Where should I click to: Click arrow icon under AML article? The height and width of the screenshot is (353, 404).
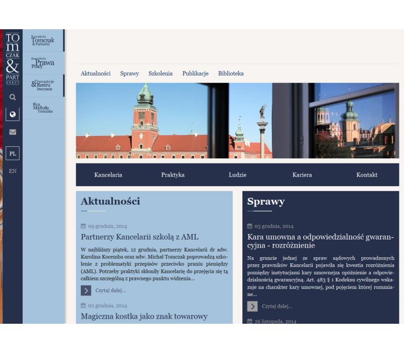(86, 290)
